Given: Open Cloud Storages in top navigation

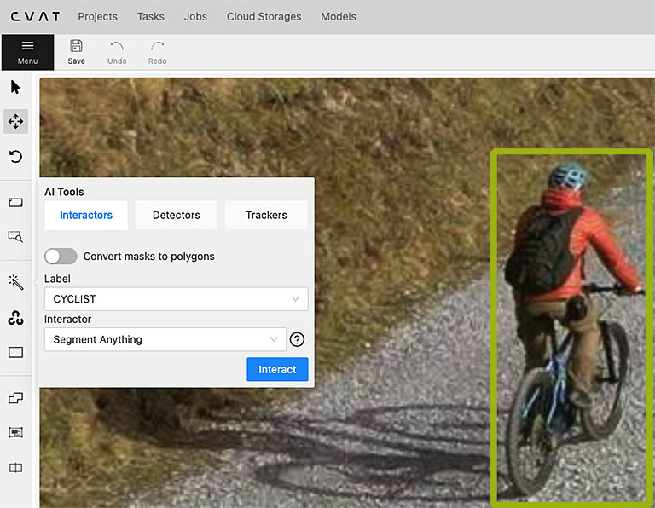Looking at the screenshot, I should (264, 16).
